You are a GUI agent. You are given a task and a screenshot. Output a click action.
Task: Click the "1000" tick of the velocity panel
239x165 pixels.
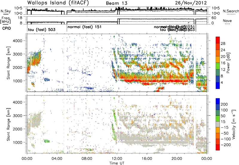pos(17,142)
